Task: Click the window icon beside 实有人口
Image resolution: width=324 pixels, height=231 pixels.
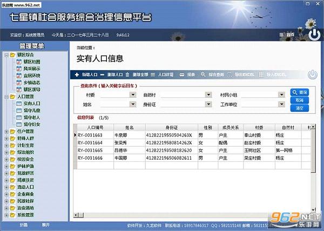Action: click(19, 104)
